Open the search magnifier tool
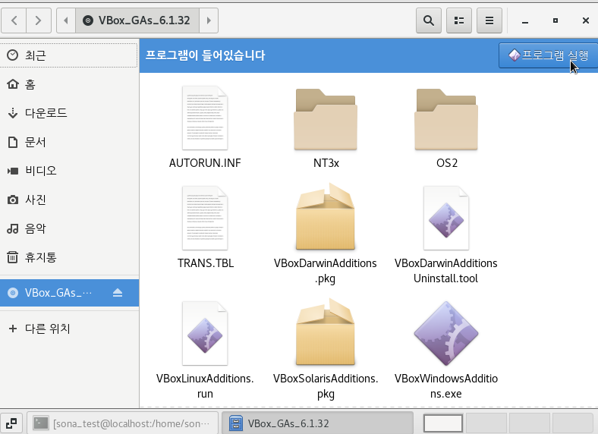598x434 pixels. (429, 20)
